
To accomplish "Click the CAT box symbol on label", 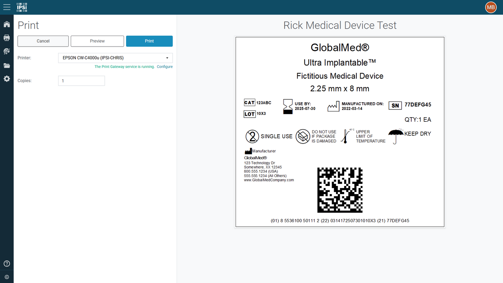I will 250,103.
